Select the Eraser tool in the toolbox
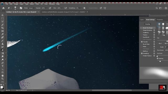168x94 pixels. pos(2,50)
